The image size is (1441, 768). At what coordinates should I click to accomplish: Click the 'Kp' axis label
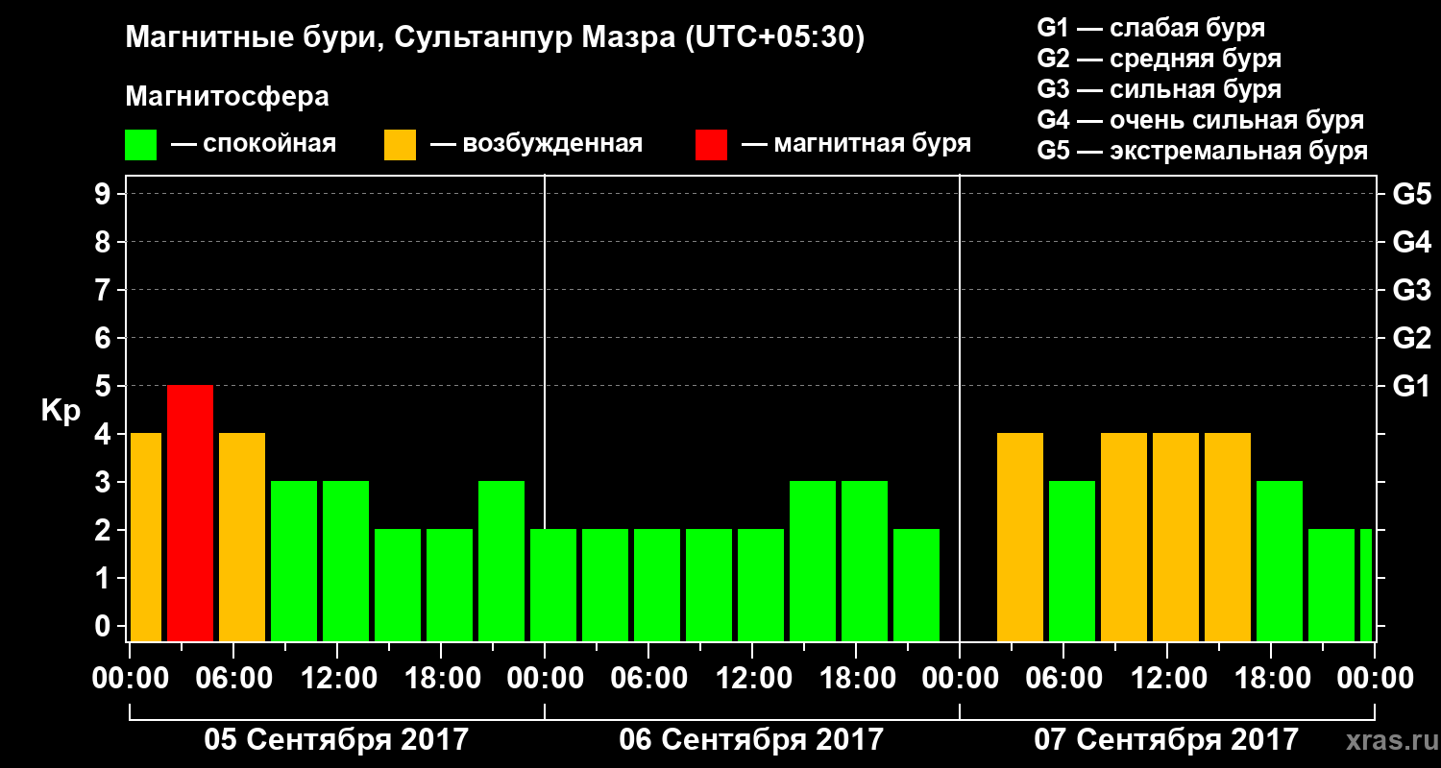point(61,411)
